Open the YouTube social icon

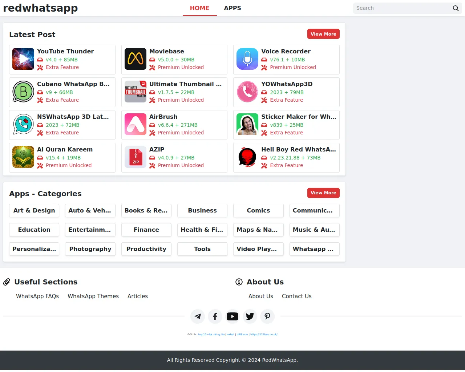232,316
